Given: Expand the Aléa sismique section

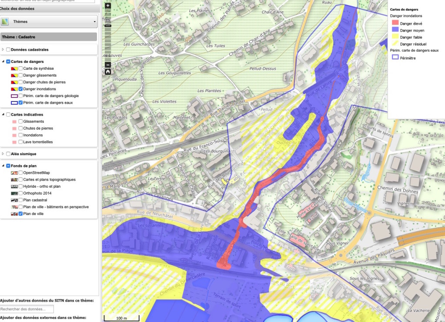Looking at the screenshot, I should pyautogui.click(x=3, y=153).
